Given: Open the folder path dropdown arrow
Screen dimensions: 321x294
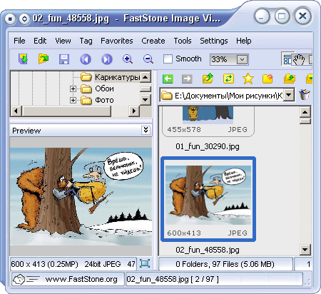Looking at the screenshot, I should (x=288, y=95).
